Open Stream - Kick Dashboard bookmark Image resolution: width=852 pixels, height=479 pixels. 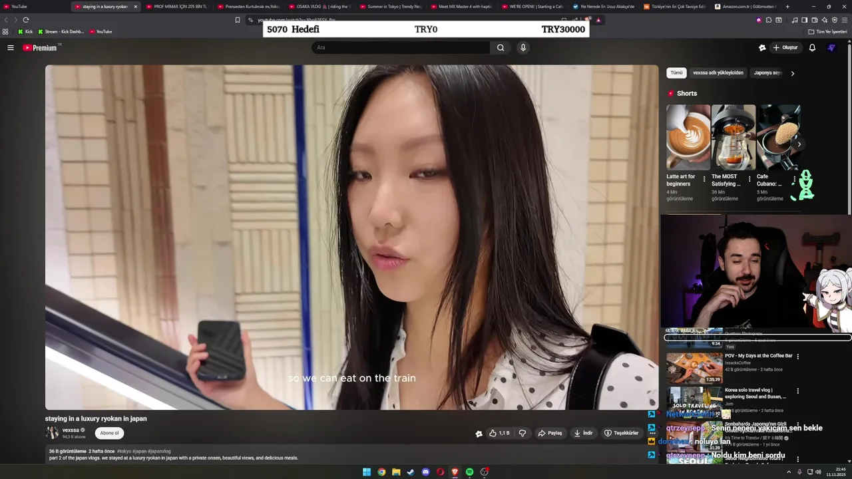coord(61,31)
